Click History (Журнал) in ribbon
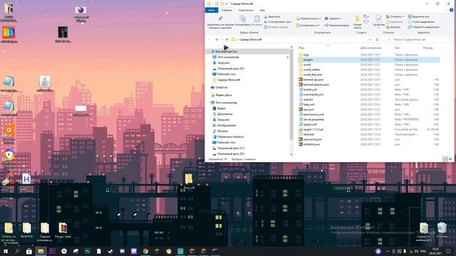 [x=393, y=27]
